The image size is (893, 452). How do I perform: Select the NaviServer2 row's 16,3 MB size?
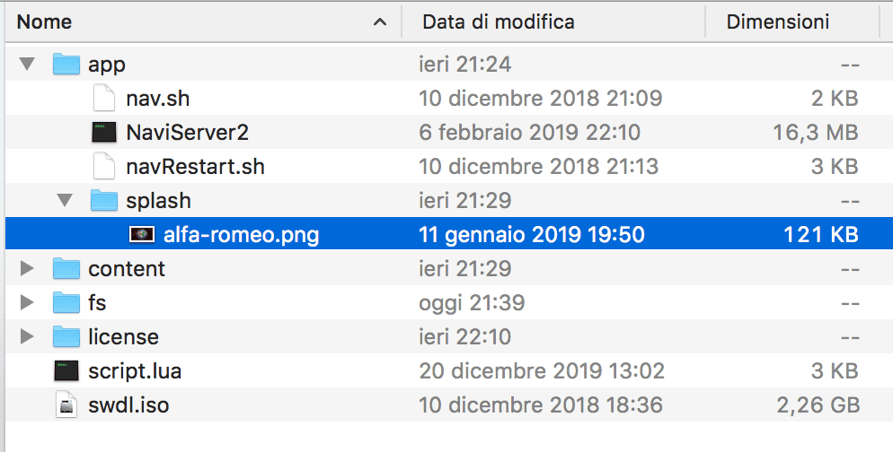pos(815,133)
